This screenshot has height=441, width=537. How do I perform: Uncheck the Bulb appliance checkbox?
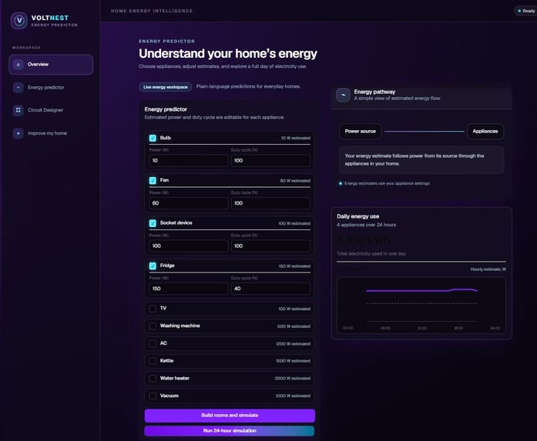pos(153,138)
